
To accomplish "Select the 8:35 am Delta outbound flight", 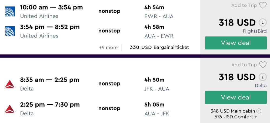I will click(x=49, y=80).
